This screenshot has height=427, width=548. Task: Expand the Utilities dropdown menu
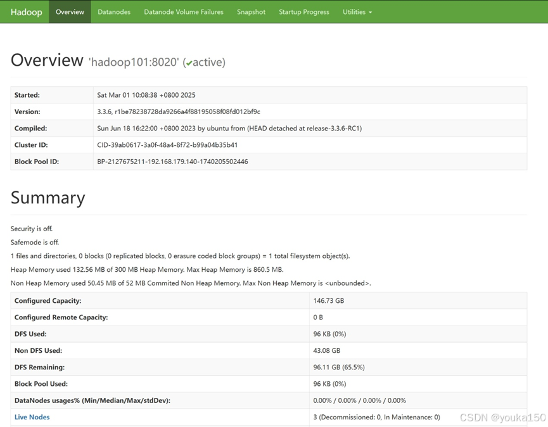pos(357,12)
